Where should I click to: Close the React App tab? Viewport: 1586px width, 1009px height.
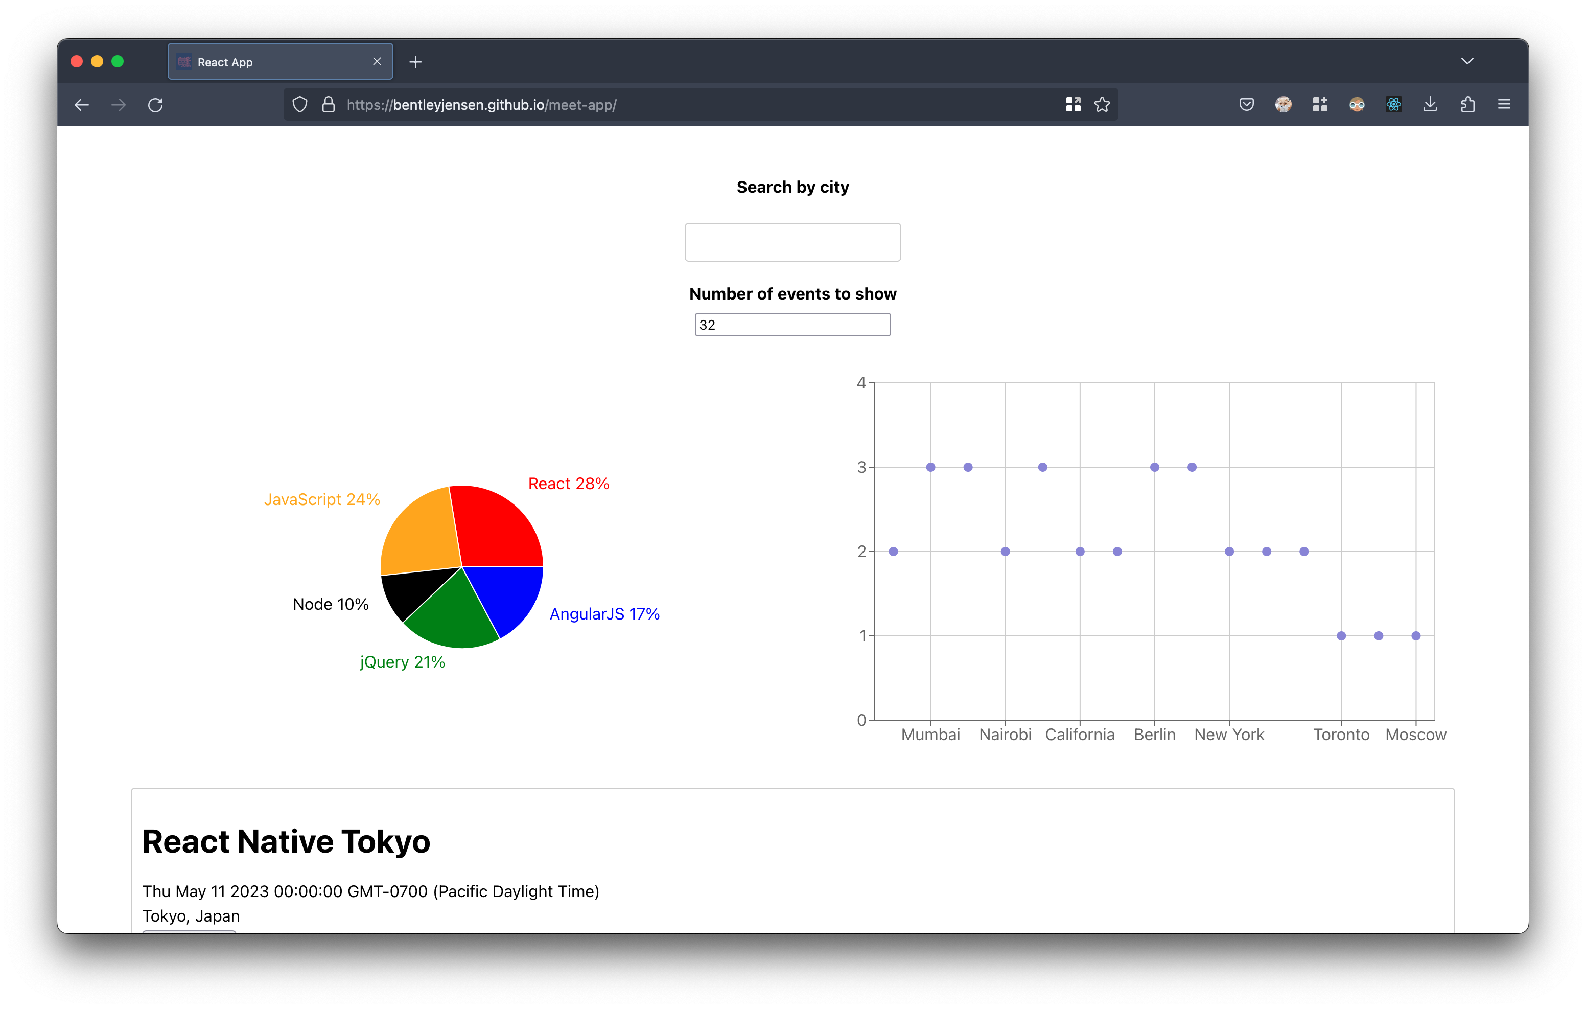(x=377, y=61)
